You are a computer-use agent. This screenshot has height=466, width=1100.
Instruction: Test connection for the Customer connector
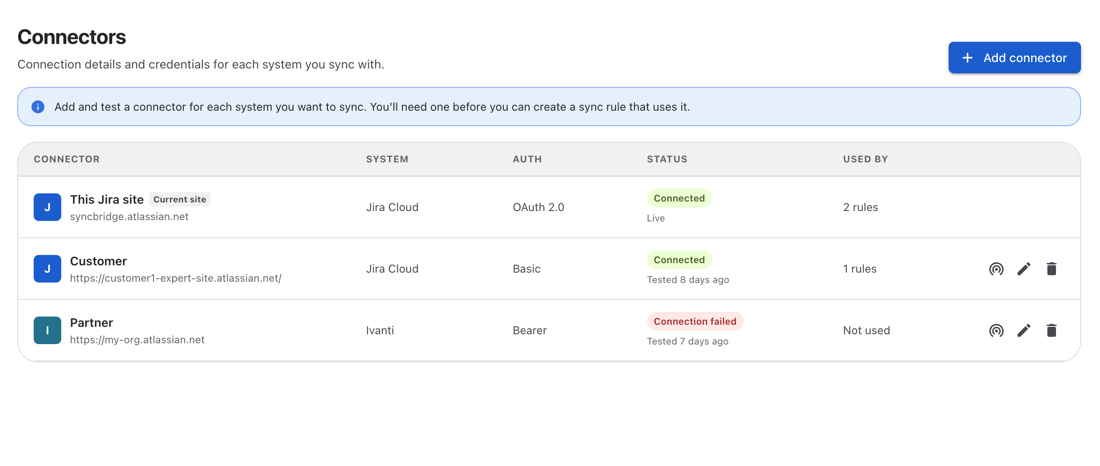click(x=996, y=269)
